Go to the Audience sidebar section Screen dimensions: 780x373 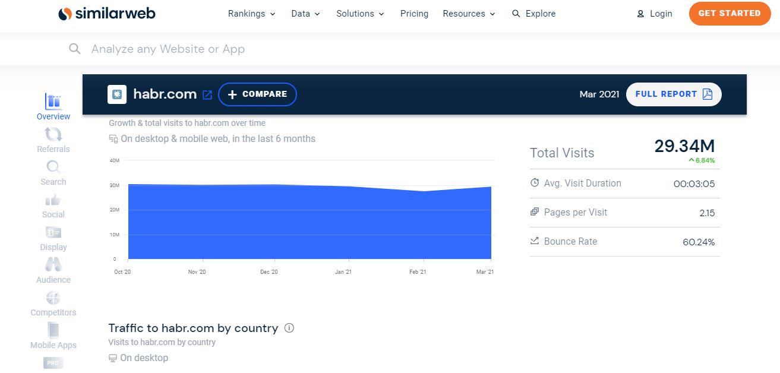[53, 271]
